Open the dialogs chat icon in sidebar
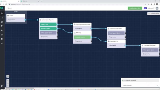This screenshot has width=160, height=90. (x=2, y=18)
